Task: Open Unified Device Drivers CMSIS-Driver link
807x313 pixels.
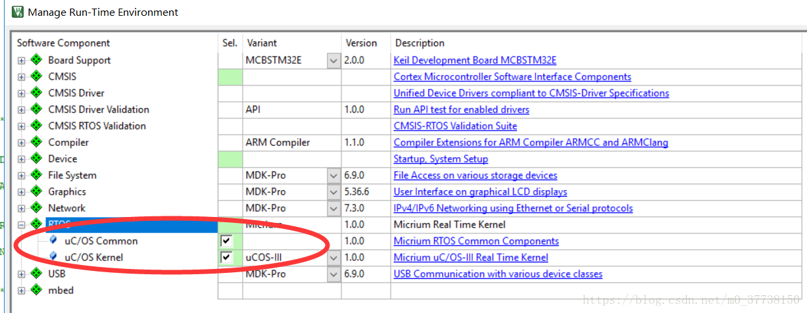Action: point(531,93)
